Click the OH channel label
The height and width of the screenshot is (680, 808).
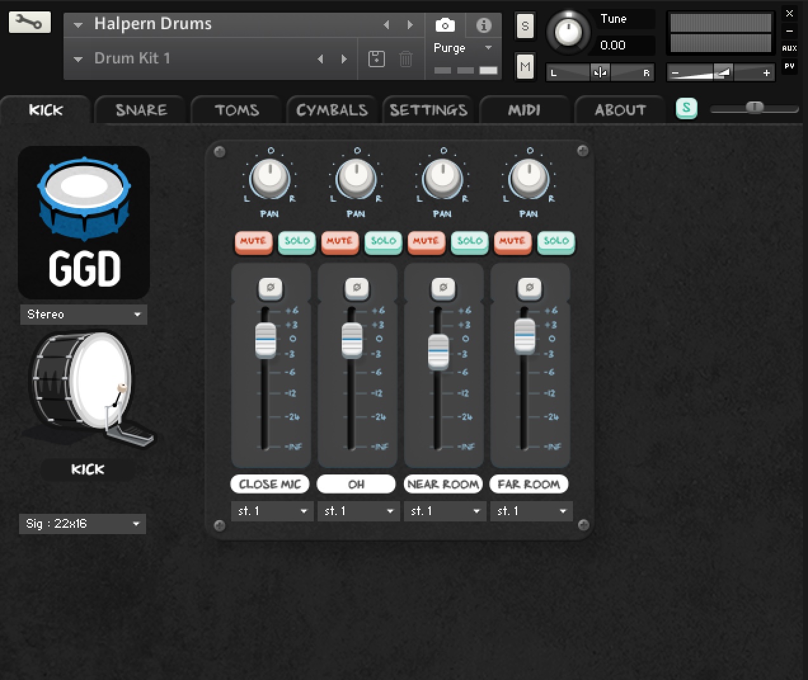pos(356,484)
